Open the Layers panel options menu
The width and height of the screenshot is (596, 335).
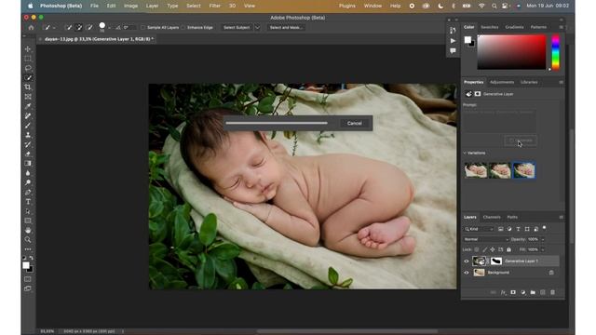tap(561, 217)
